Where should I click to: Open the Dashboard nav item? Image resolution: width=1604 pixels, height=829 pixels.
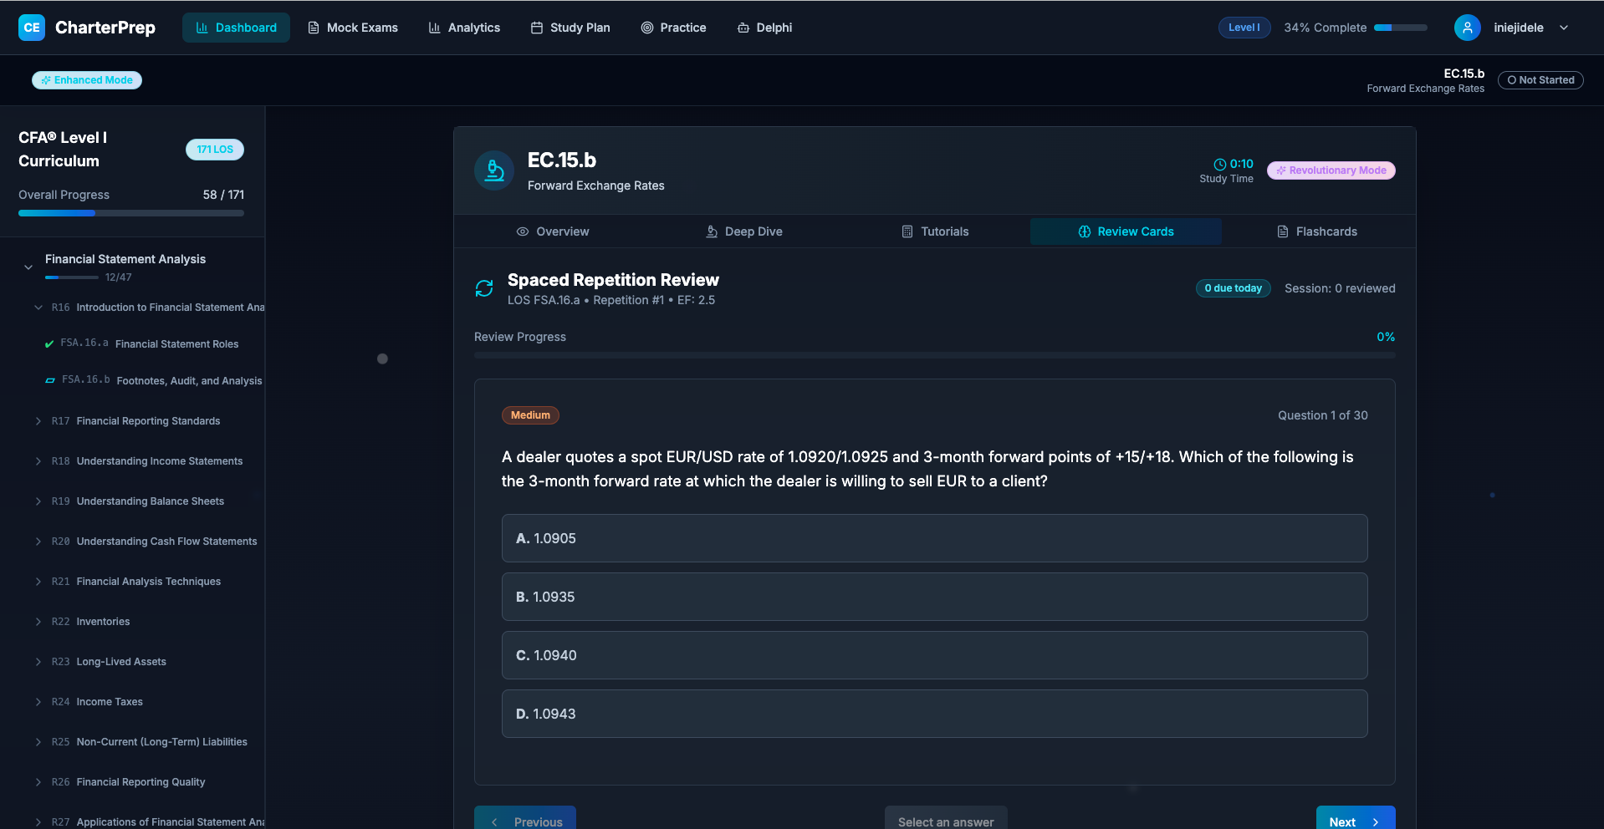point(236,28)
